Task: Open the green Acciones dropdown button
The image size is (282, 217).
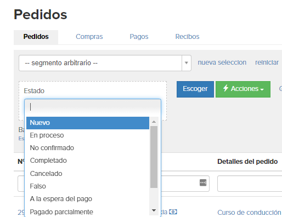Action: (x=243, y=89)
